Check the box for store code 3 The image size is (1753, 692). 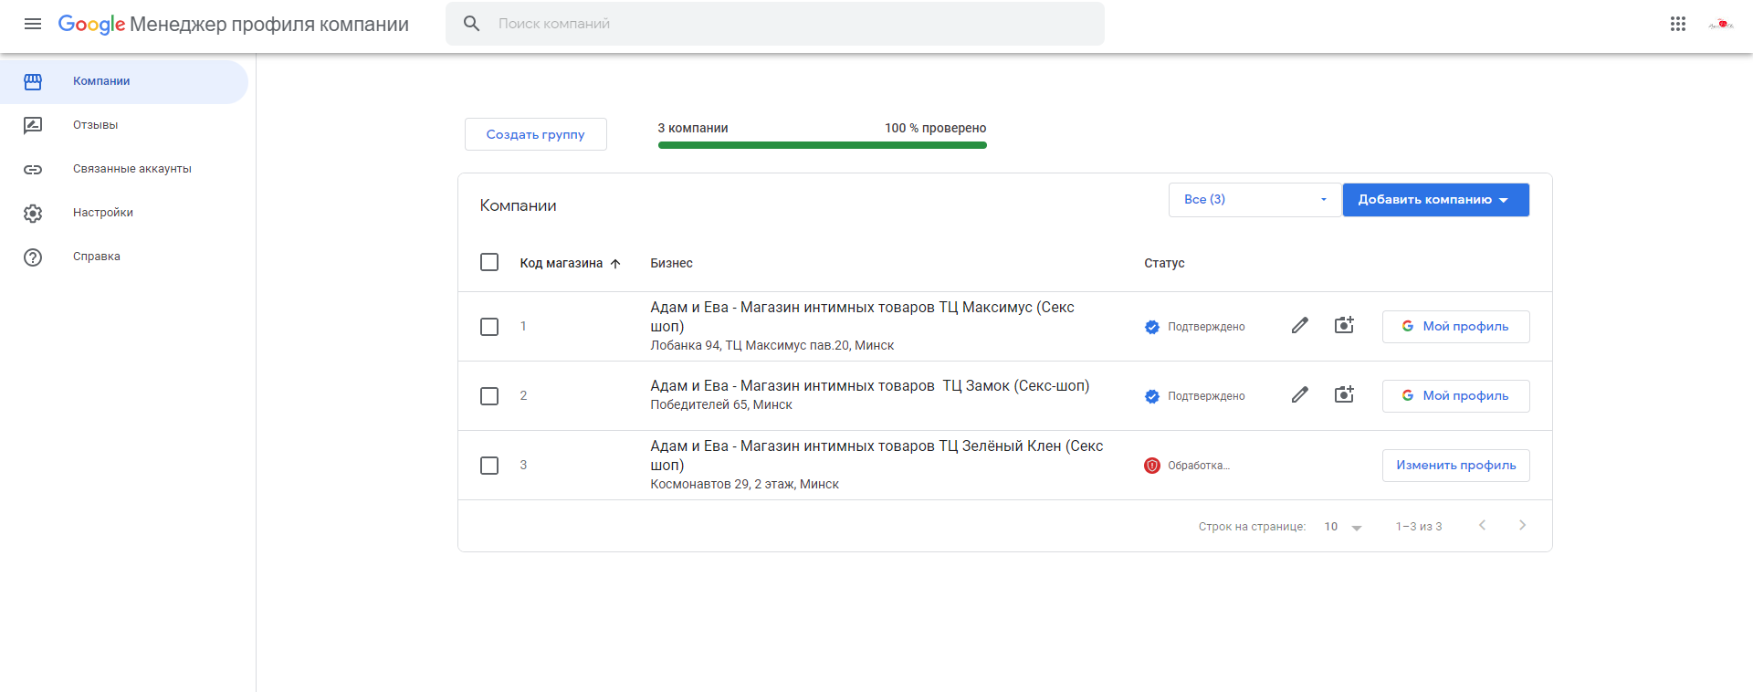click(489, 466)
